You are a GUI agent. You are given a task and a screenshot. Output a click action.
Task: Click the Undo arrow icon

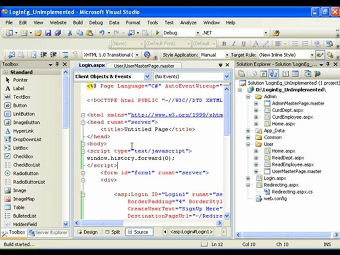coord(102,33)
